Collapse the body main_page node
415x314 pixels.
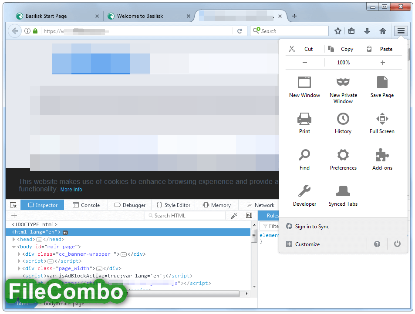click(14, 247)
